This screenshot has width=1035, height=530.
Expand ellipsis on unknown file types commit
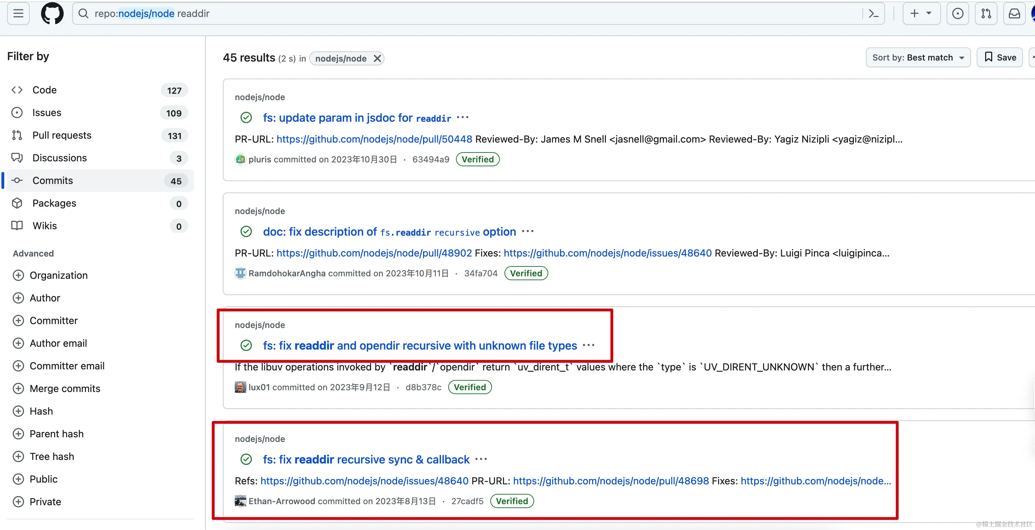pyautogui.click(x=589, y=345)
